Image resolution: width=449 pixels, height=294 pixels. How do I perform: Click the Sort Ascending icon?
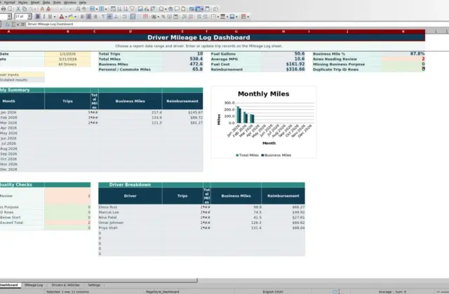pyautogui.click(x=119, y=9)
